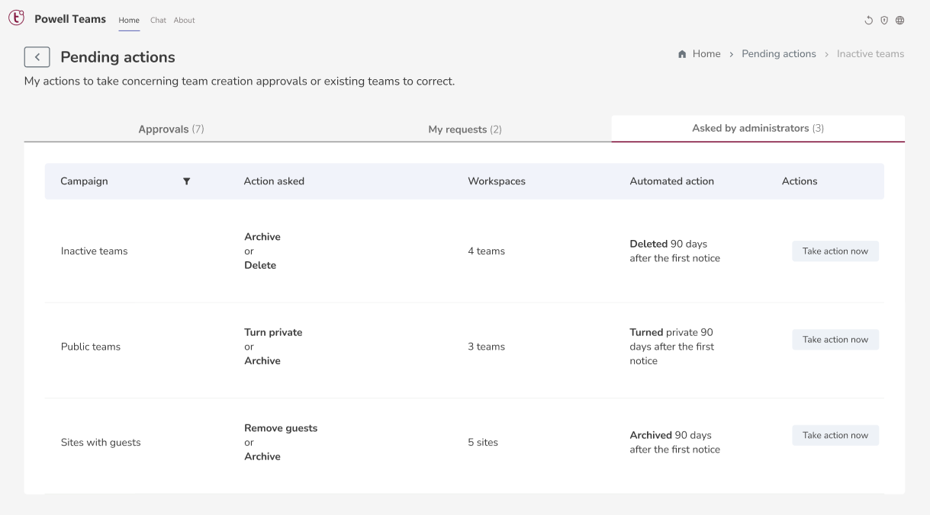Select the Approvals (7) tab
The height and width of the screenshot is (515, 930).
tap(171, 130)
